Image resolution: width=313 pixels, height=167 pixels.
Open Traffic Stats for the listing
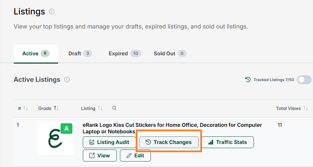(x=228, y=142)
